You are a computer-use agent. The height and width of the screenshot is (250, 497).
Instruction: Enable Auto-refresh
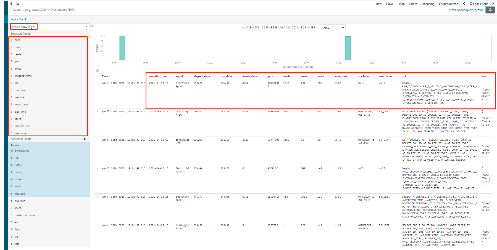(x=448, y=4)
